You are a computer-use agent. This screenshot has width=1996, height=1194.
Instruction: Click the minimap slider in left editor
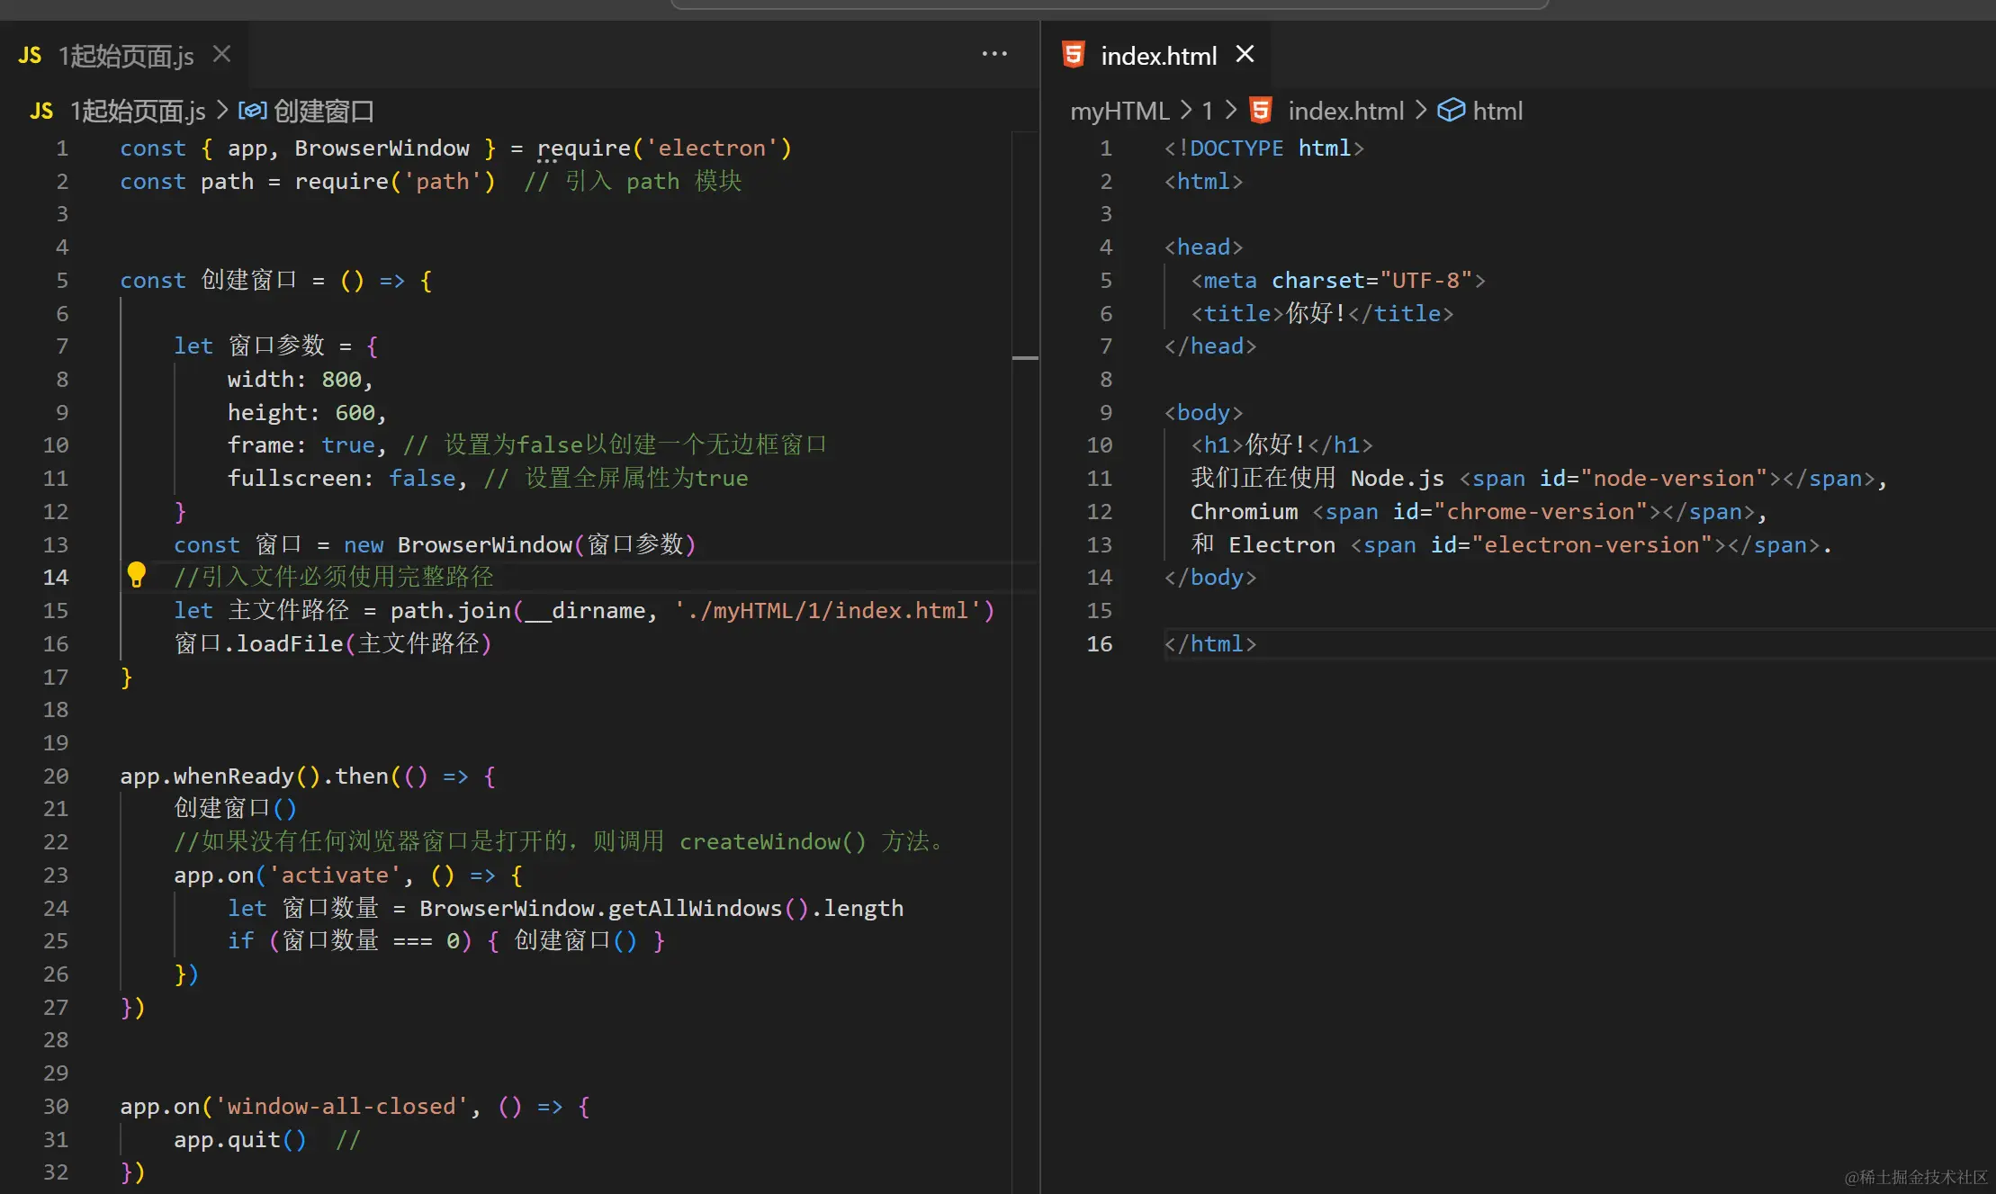pos(1025,358)
